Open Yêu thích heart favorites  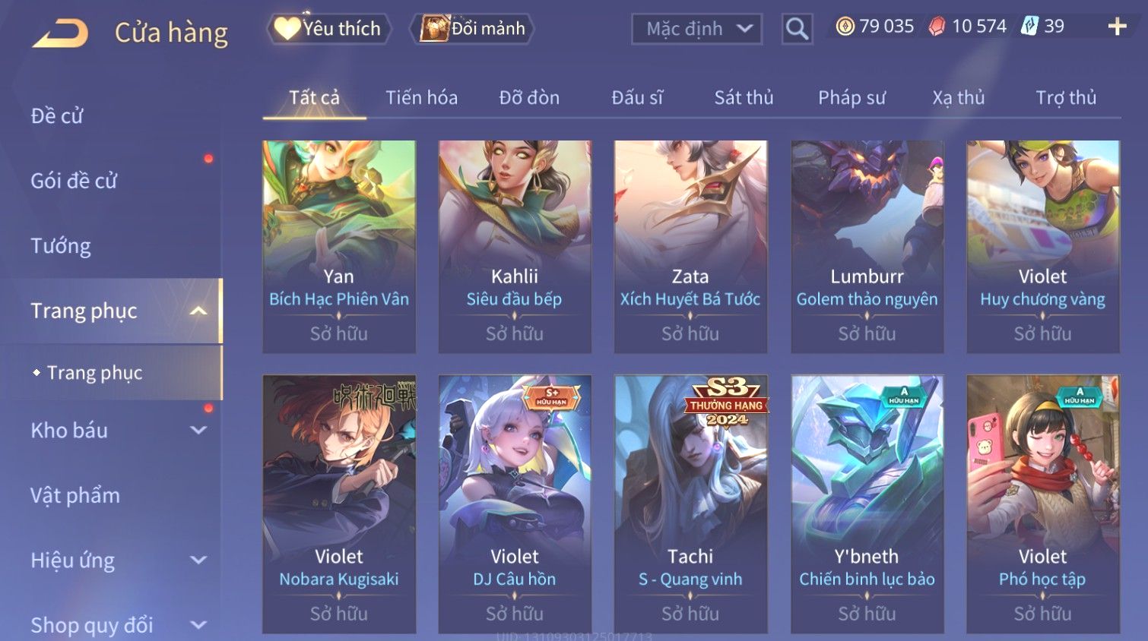point(328,29)
